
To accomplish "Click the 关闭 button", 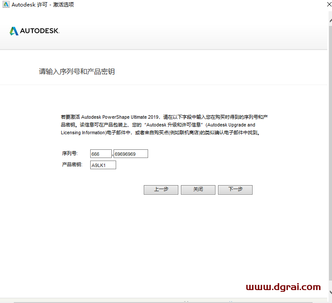I will [198, 190].
